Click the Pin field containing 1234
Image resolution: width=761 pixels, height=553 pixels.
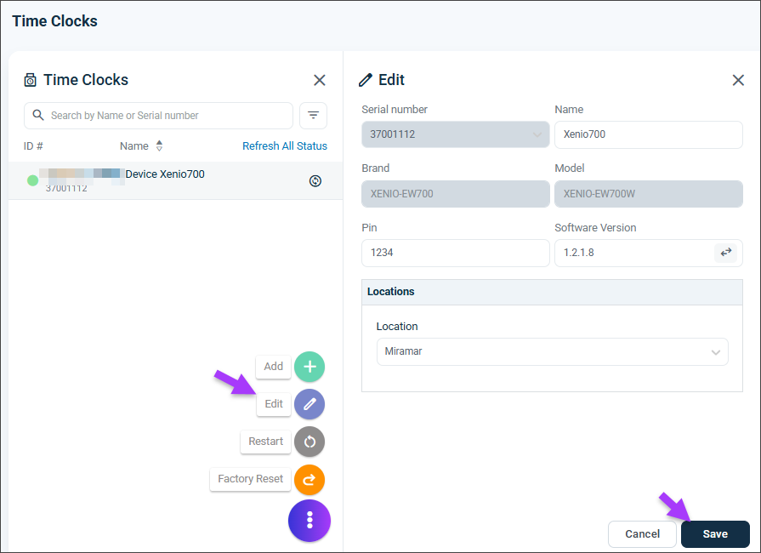coord(455,253)
